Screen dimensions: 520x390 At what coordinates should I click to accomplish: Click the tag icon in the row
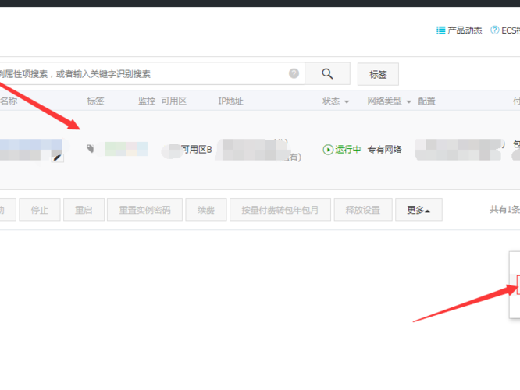(x=91, y=149)
